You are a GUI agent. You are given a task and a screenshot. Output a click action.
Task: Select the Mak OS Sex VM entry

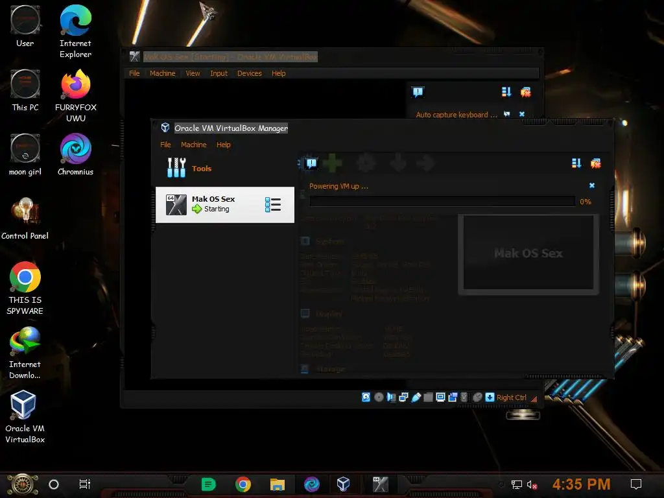point(225,204)
